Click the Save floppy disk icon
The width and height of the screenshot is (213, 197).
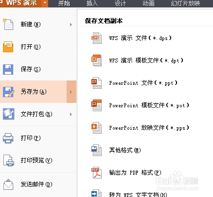(8, 69)
